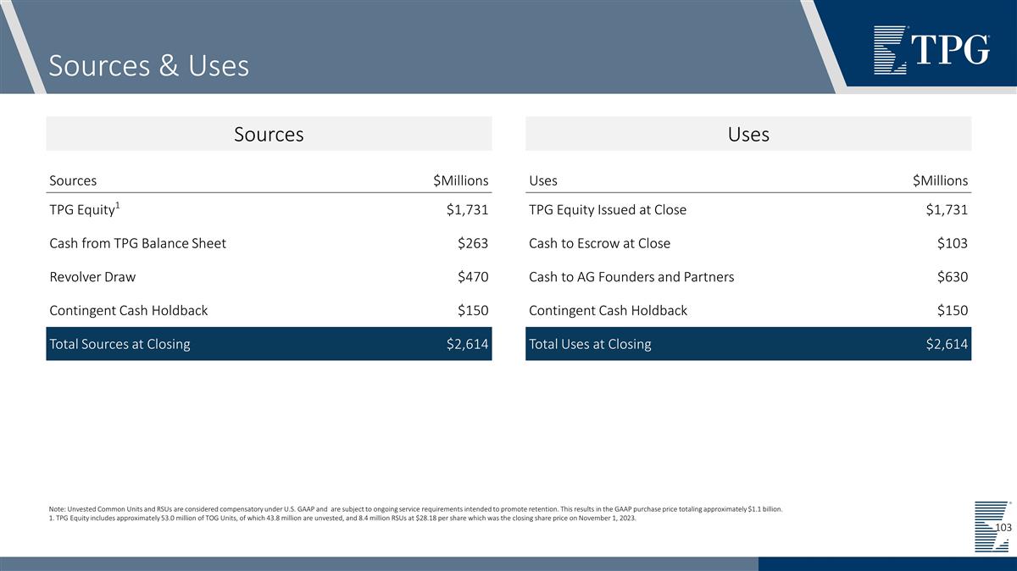Select the Sources & Uses slide title
The width and height of the screenshot is (1017, 571).
[x=149, y=65]
